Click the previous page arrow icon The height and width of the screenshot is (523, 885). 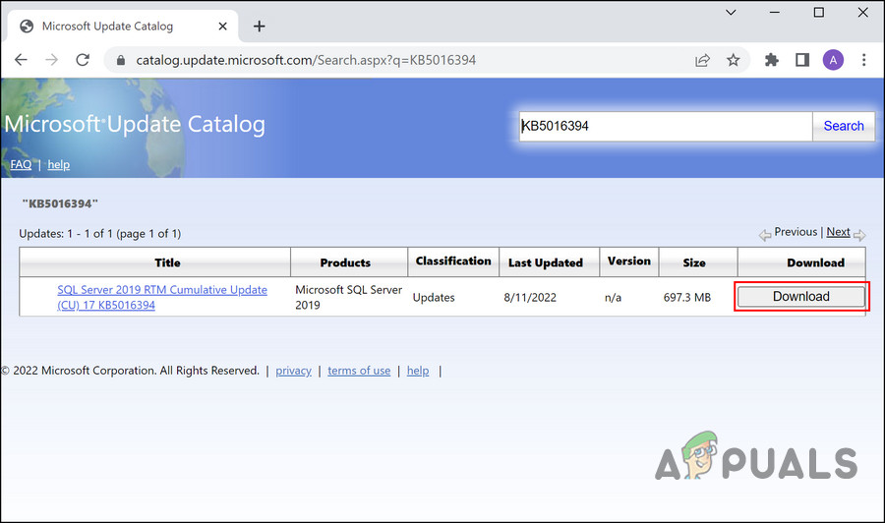(765, 235)
